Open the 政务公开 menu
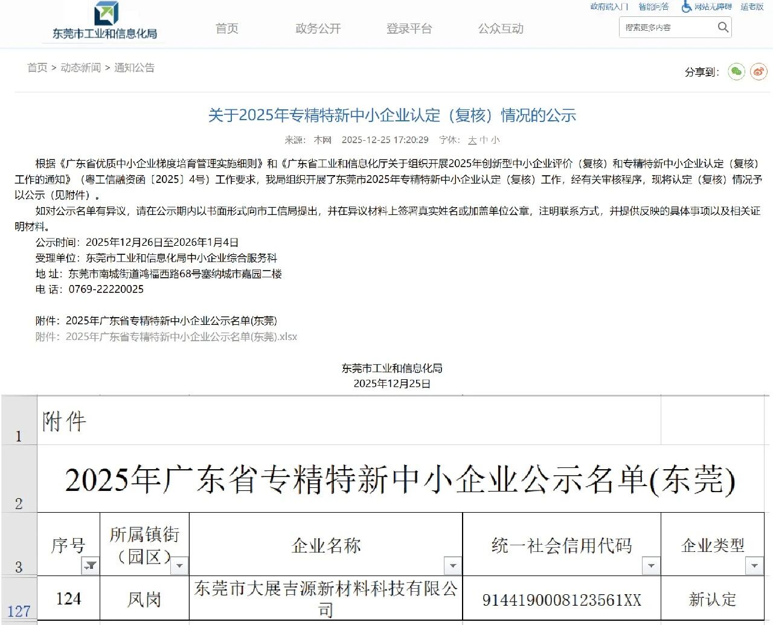This screenshot has height=625, width=773. click(318, 28)
